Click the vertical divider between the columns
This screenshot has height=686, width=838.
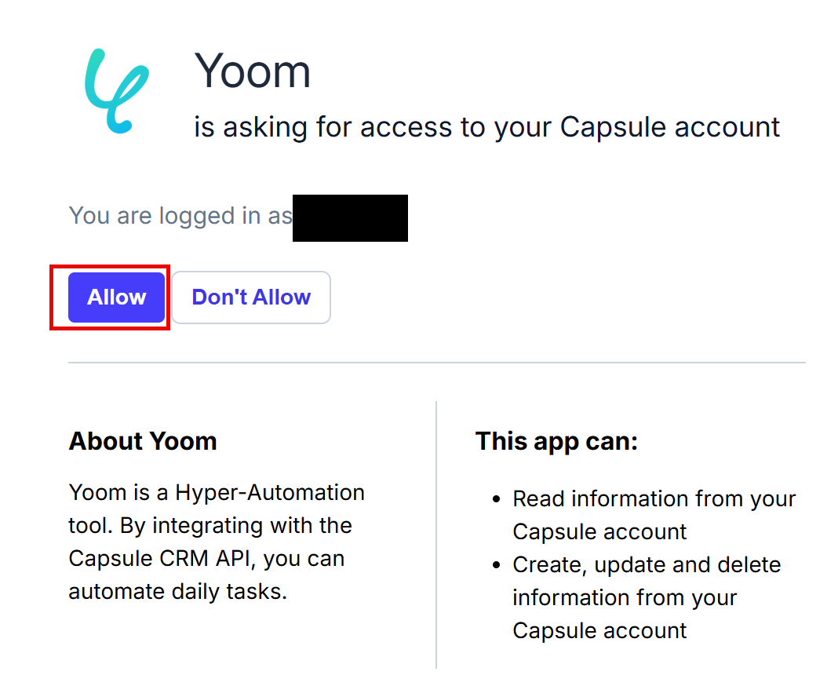pos(436,534)
